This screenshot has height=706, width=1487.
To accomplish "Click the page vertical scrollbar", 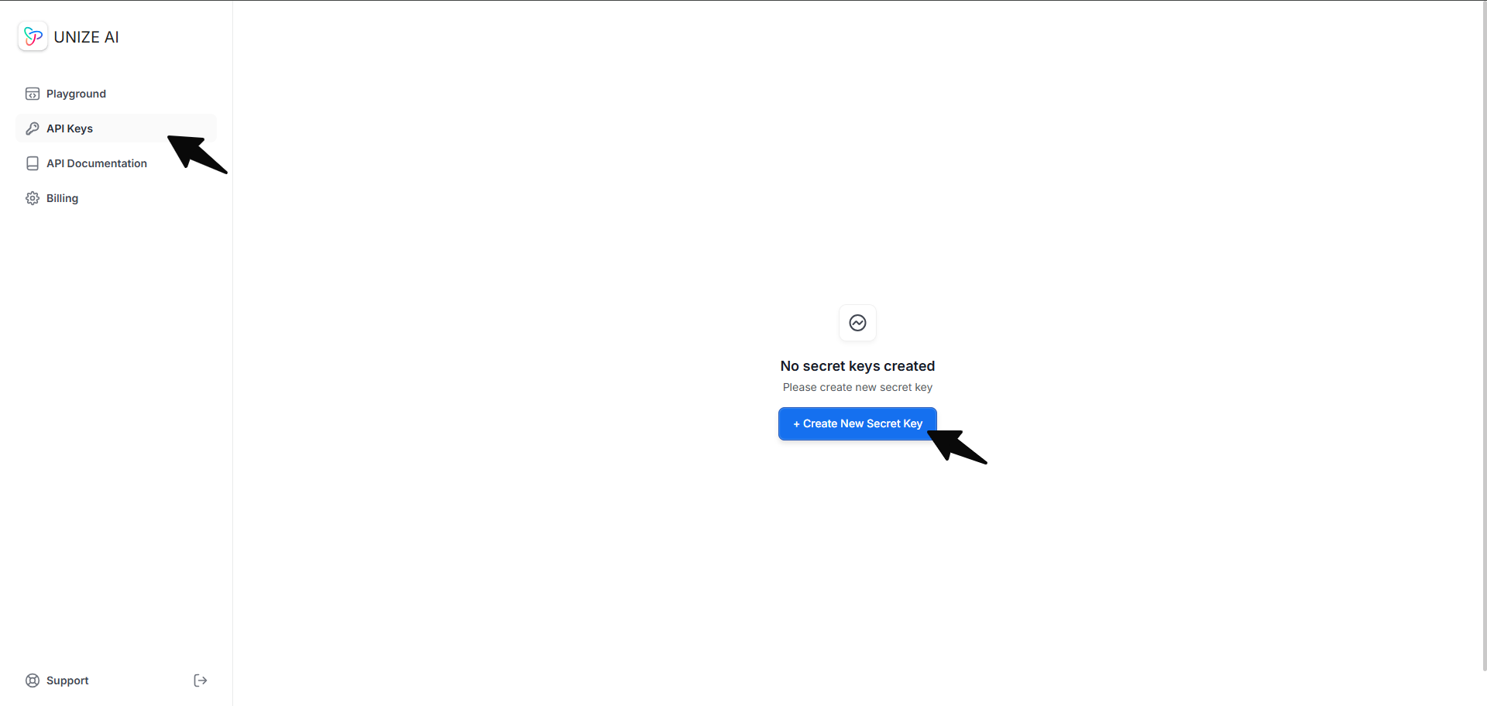I will [1483, 336].
